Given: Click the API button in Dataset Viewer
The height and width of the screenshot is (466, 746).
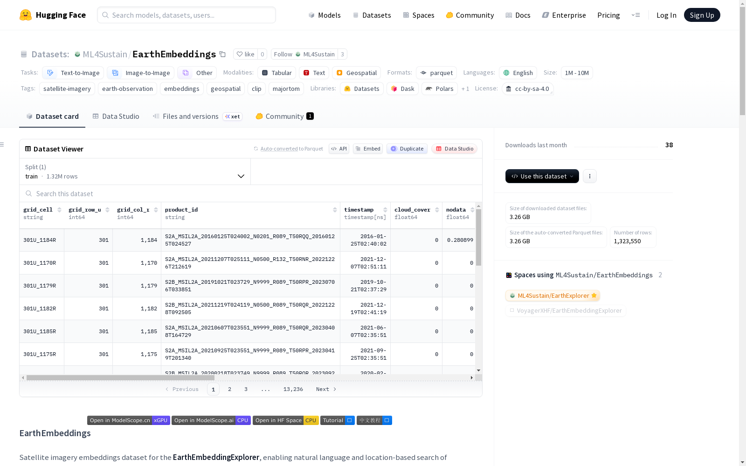Looking at the screenshot, I should click(x=339, y=149).
